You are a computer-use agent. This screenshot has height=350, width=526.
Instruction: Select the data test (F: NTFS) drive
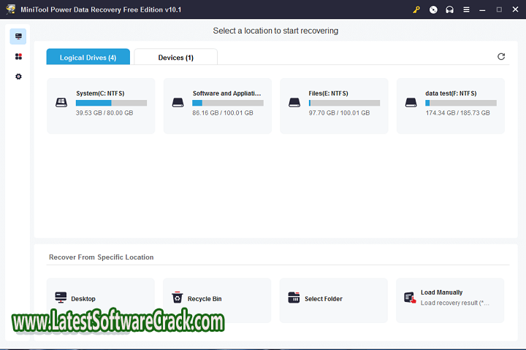[451, 106]
